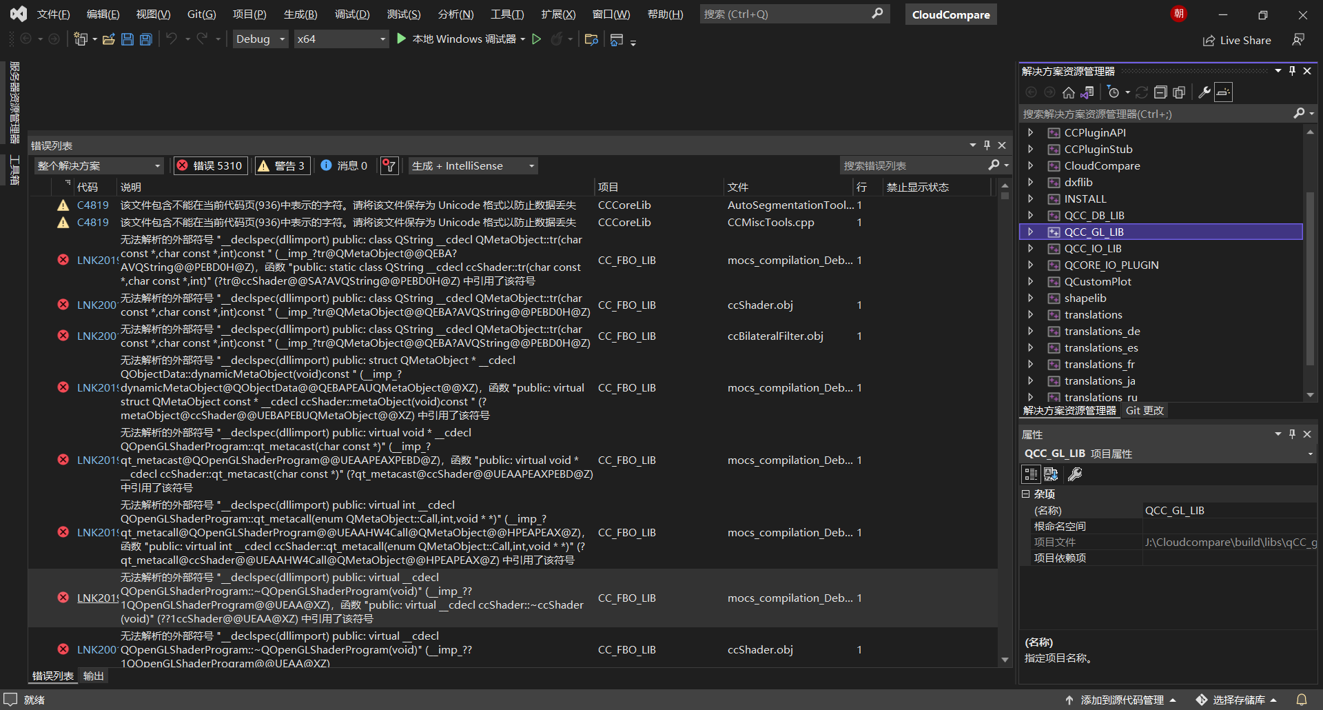Click the window layout icon beside Find in Files
Screen dimensions: 1323x710
point(617,39)
